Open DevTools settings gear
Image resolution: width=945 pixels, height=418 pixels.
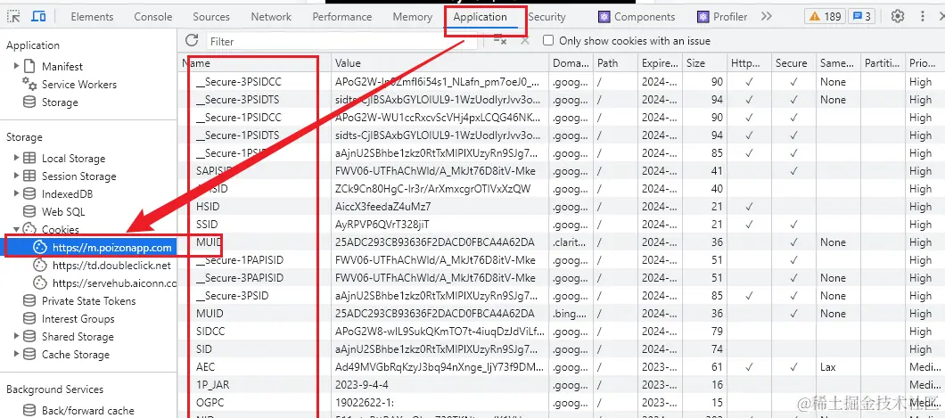pos(898,16)
